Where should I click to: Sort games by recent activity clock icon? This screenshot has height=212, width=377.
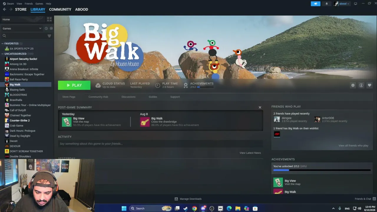[x=46, y=29]
